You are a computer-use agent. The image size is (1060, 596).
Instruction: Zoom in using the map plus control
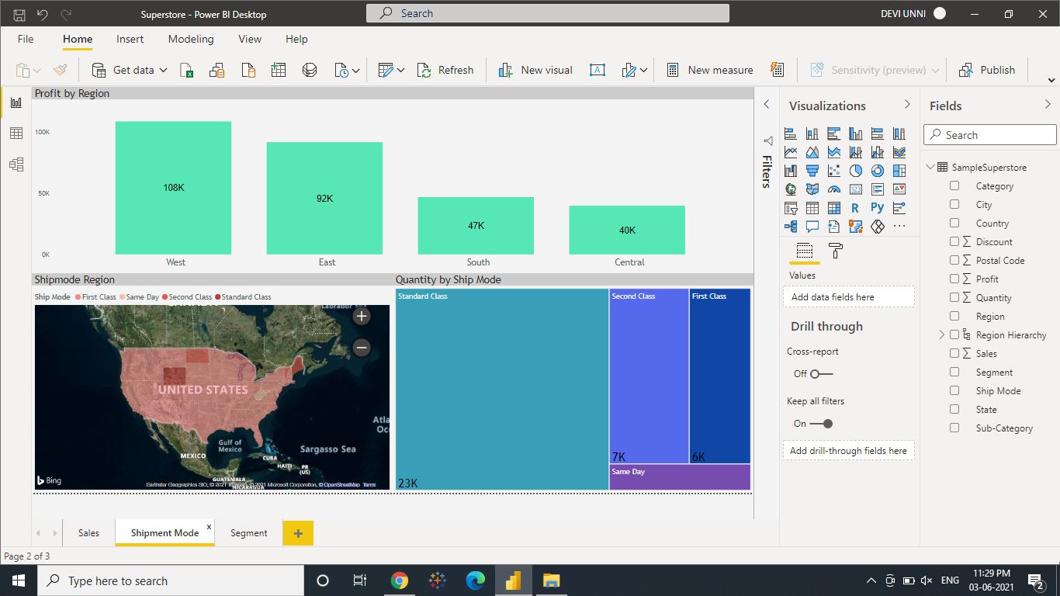(x=362, y=317)
